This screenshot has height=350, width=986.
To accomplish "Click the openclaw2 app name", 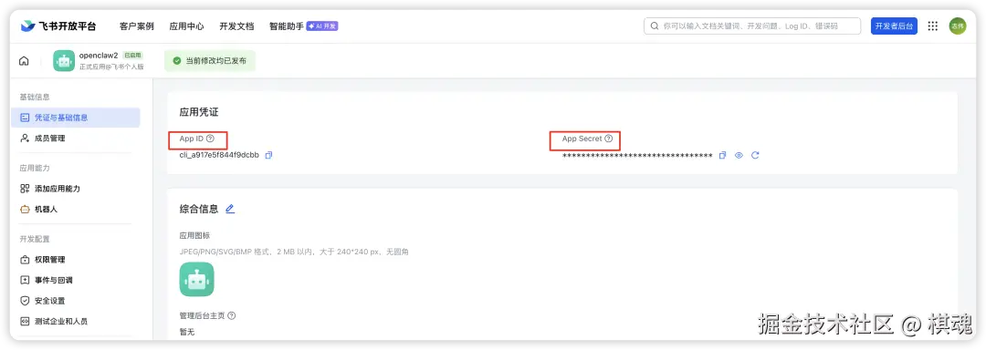I will coord(99,56).
